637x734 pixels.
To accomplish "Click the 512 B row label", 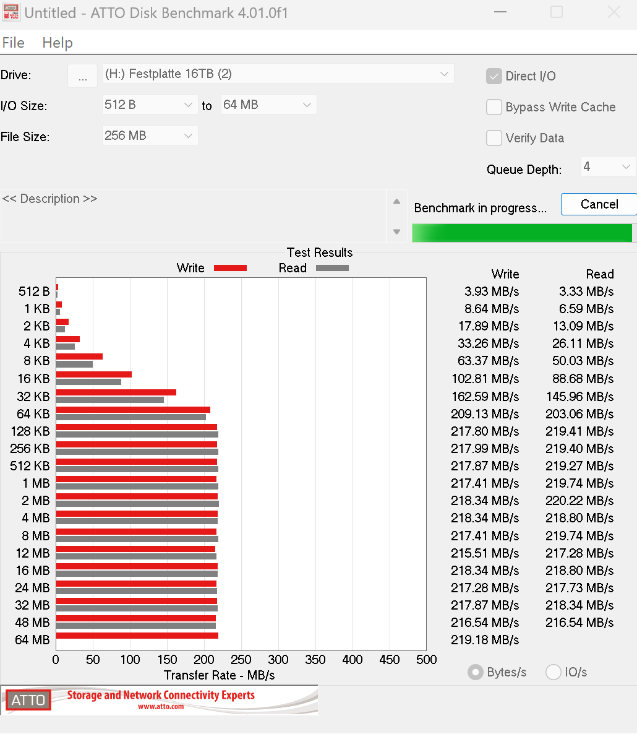I will 33,291.
